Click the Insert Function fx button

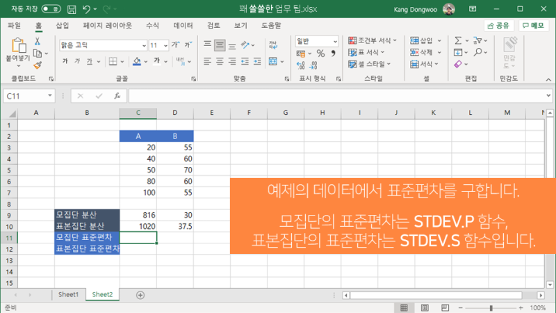pos(117,96)
